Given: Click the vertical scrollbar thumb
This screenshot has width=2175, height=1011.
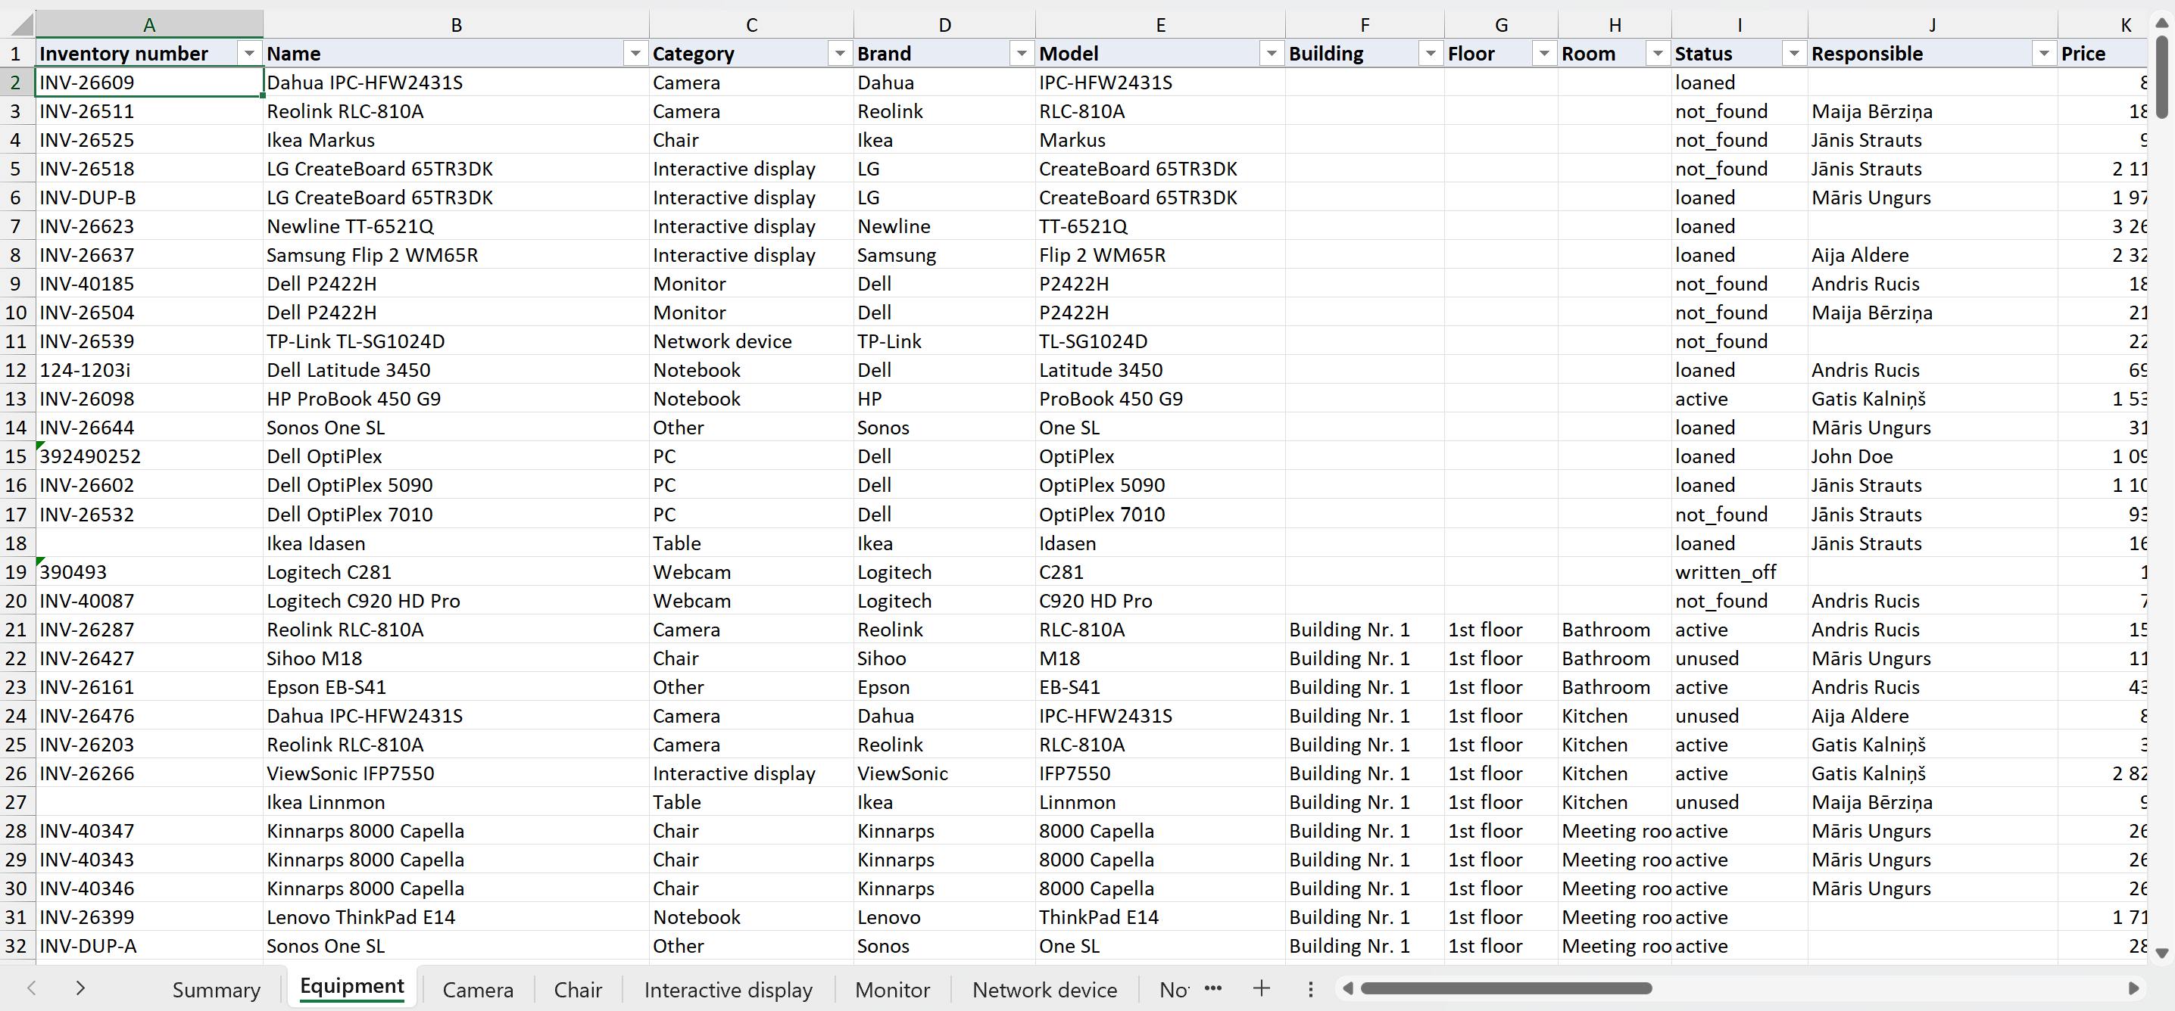Looking at the screenshot, I should tap(2161, 76).
